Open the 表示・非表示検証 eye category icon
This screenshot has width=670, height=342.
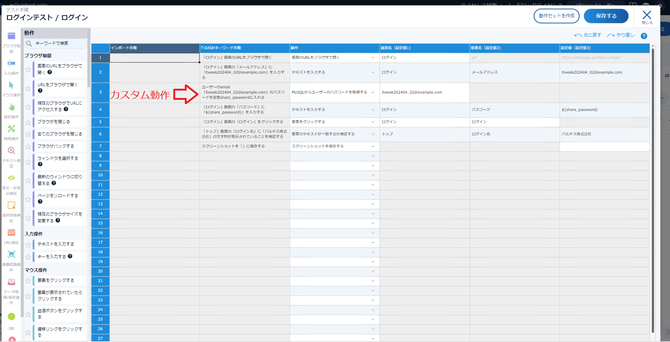(11, 178)
